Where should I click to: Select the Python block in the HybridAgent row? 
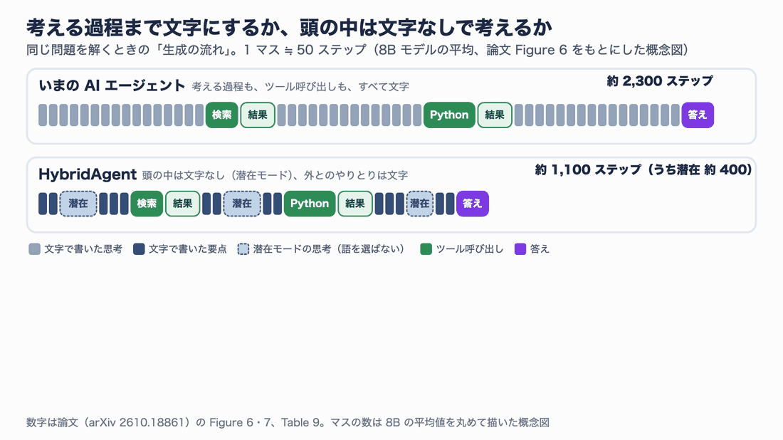(x=310, y=204)
